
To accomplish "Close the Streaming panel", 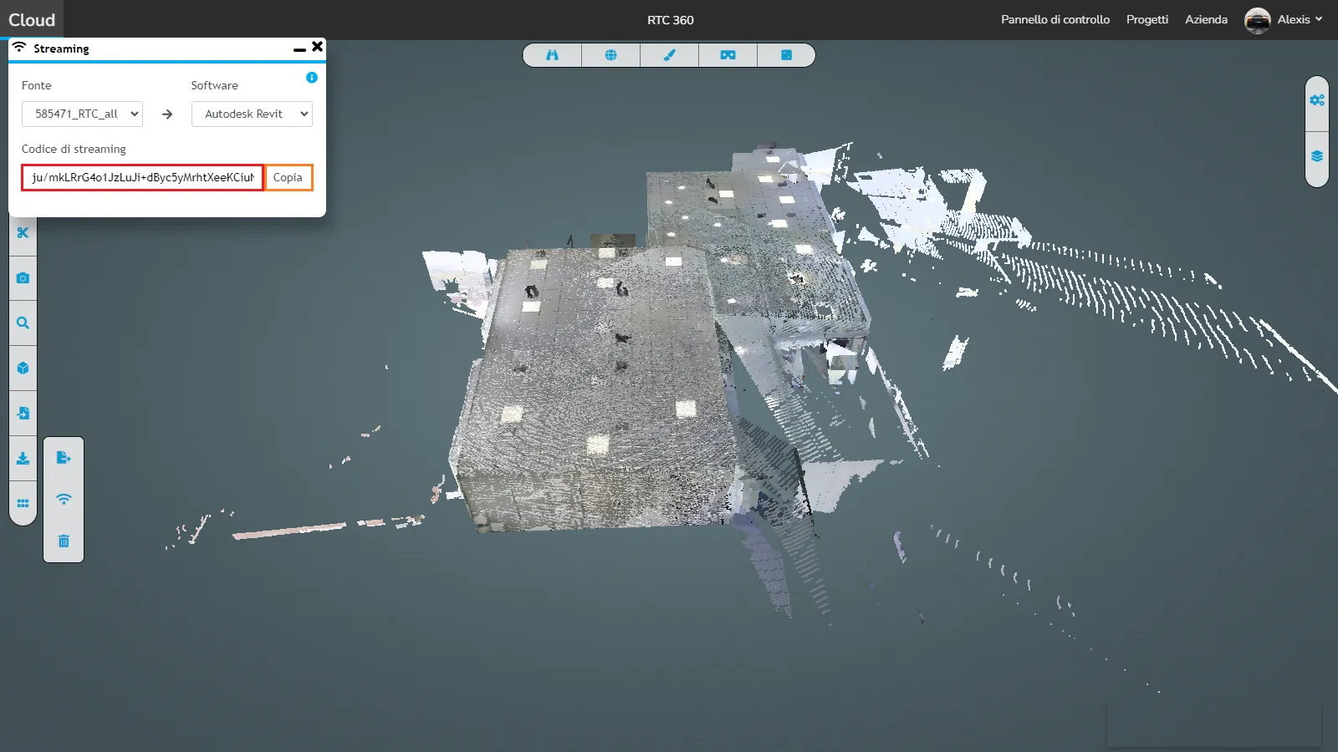I will [x=317, y=47].
